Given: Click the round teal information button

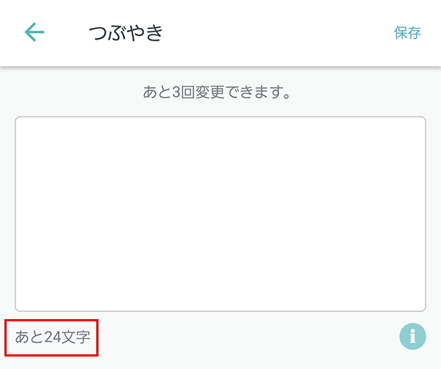Looking at the screenshot, I should 412,337.
